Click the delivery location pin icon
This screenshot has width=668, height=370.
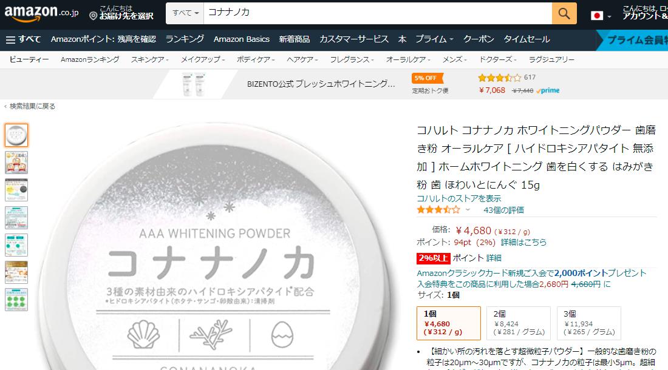tap(94, 16)
